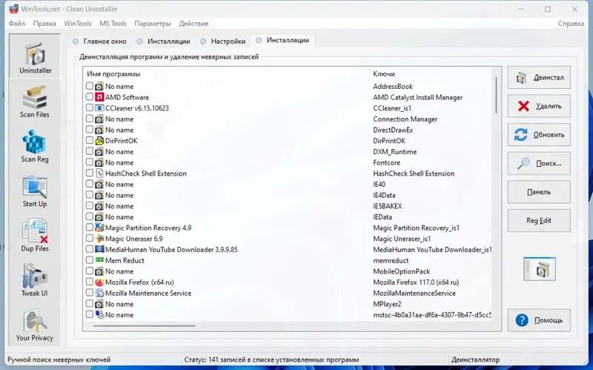
Task: Open the Scan Files tool
Action: pos(35,102)
